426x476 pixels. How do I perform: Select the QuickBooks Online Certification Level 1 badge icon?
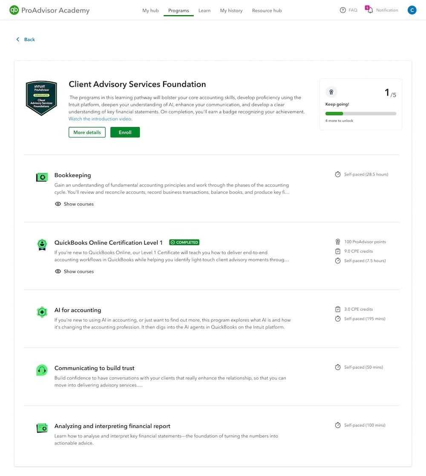(42, 244)
